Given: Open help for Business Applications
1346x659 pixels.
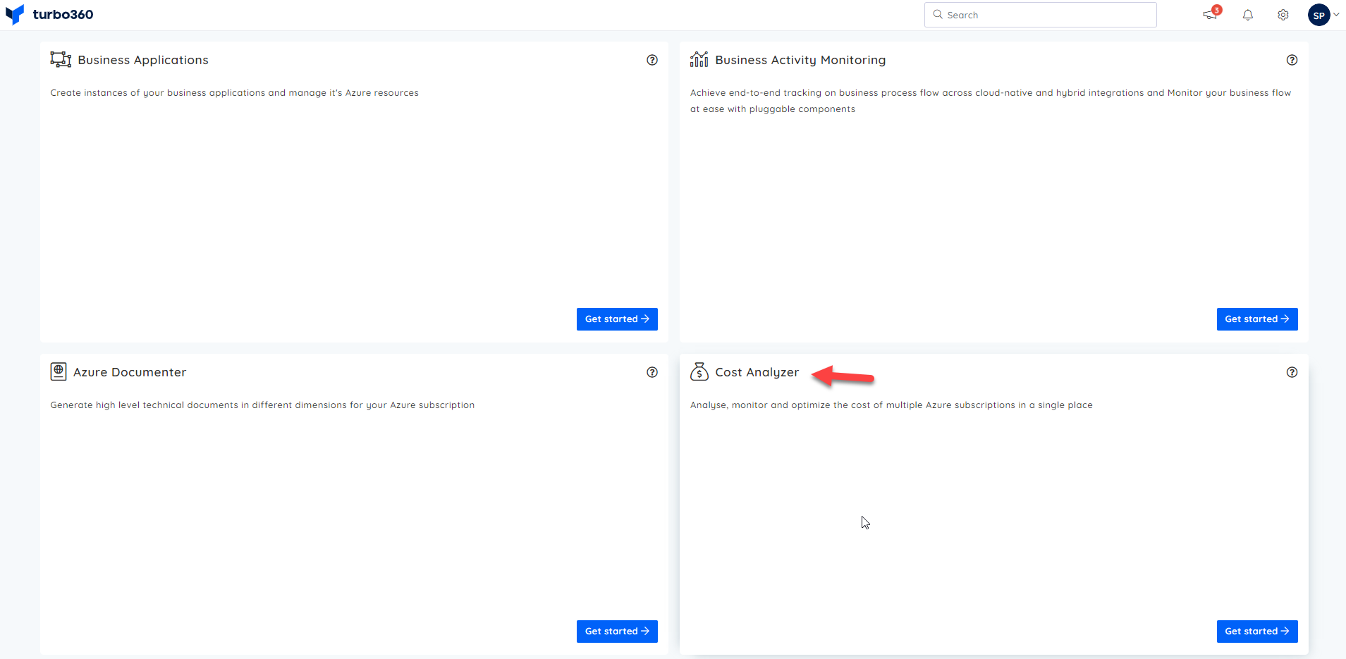Looking at the screenshot, I should pos(652,60).
